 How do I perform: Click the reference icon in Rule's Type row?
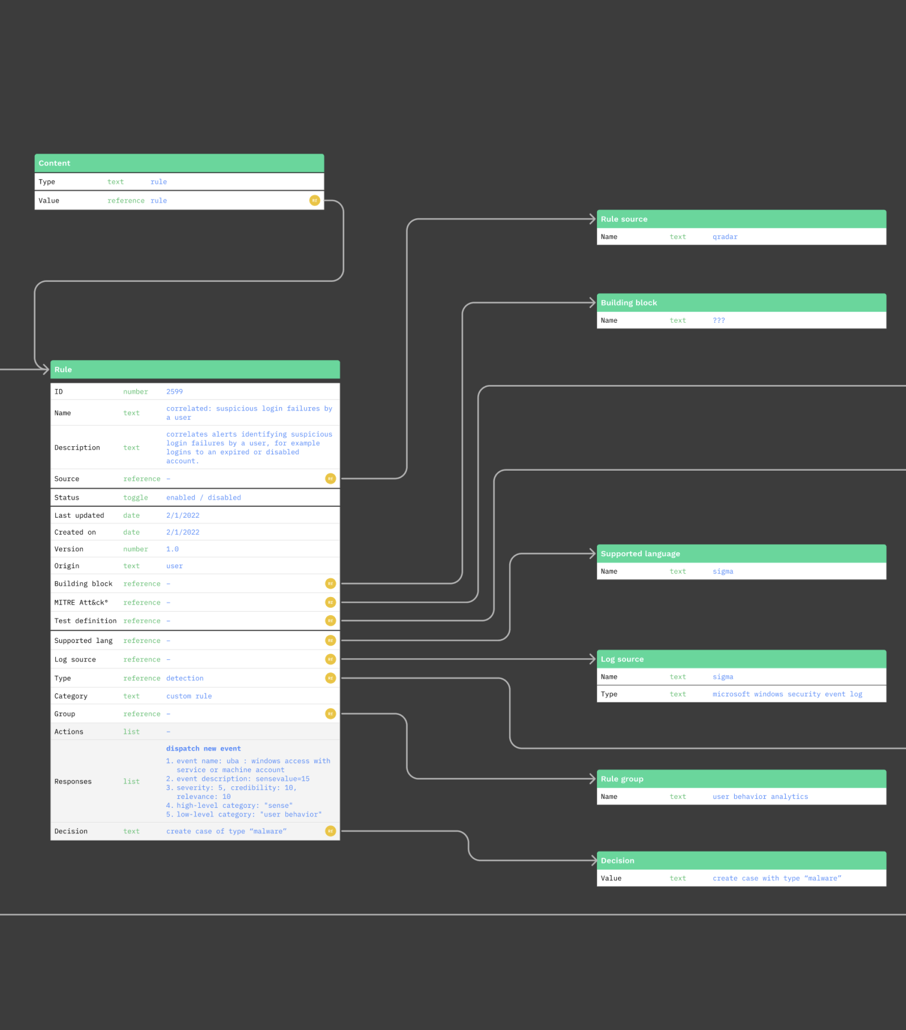tap(330, 678)
